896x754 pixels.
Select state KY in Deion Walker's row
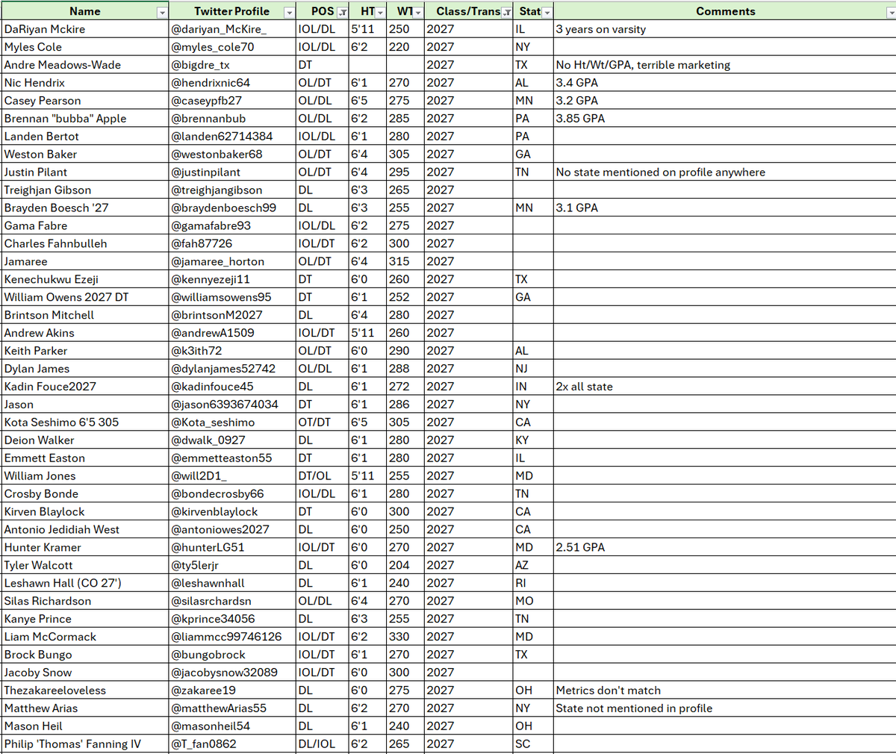coord(533,440)
